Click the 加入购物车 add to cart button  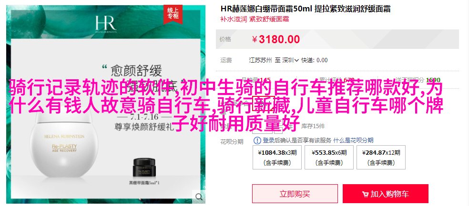[386, 194]
